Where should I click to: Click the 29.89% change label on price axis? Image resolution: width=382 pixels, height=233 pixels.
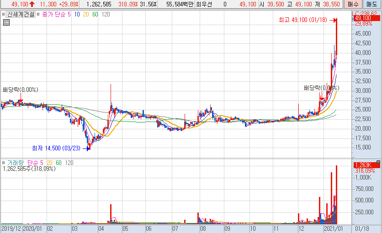pyautogui.click(x=363, y=24)
